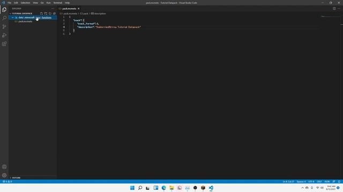
Task: Click the New File icon in explorer
Action: [x=41, y=13]
